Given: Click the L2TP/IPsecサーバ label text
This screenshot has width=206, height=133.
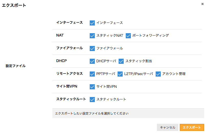Looking at the screenshot, I should click(x=139, y=74).
